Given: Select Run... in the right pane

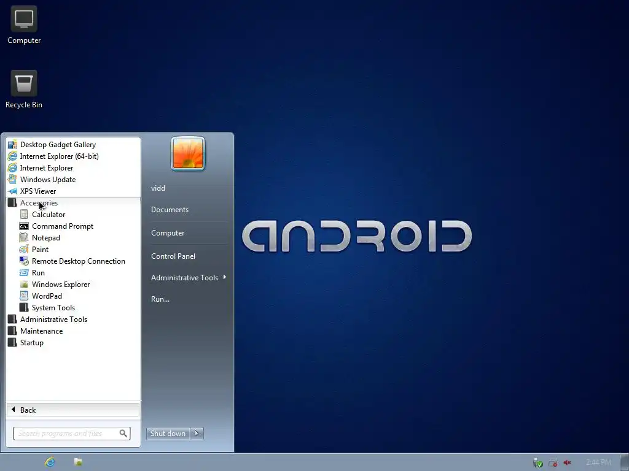Looking at the screenshot, I should 160,299.
